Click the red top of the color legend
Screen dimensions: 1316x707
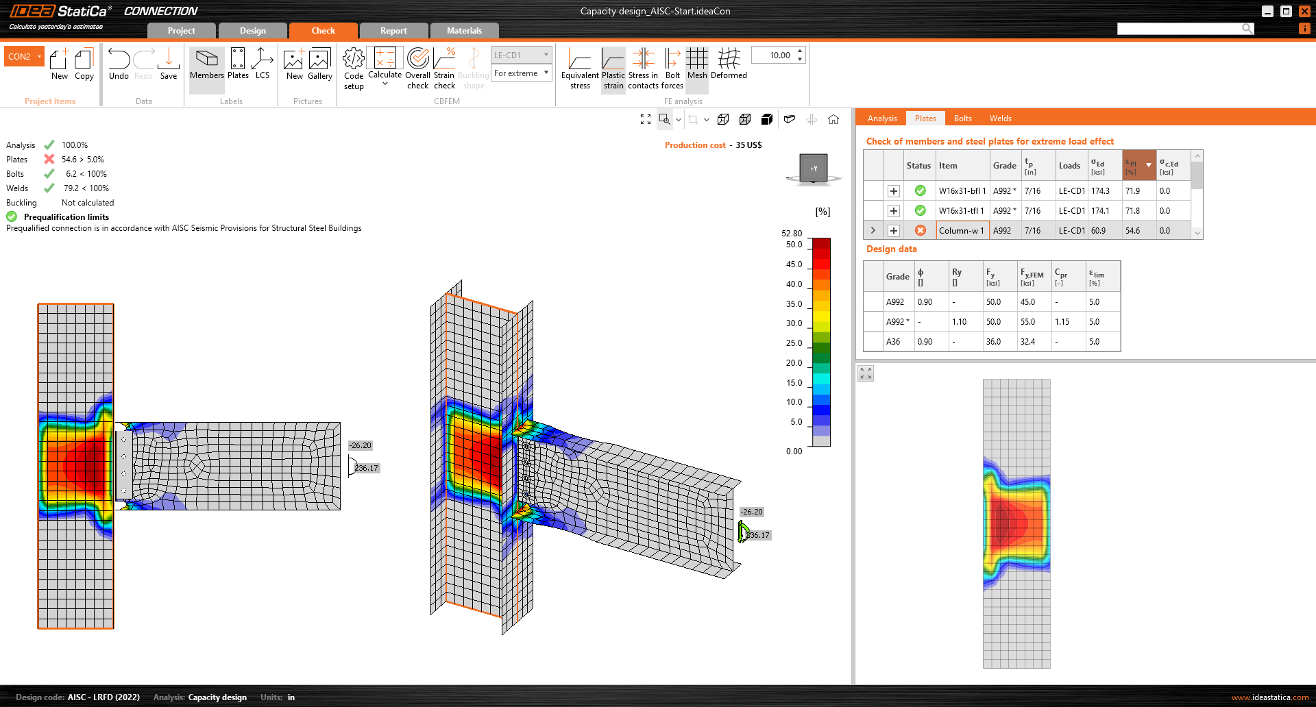[x=821, y=245]
